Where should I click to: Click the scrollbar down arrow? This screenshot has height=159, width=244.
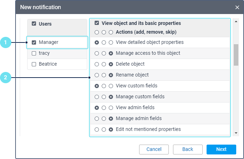coord(236,133)
